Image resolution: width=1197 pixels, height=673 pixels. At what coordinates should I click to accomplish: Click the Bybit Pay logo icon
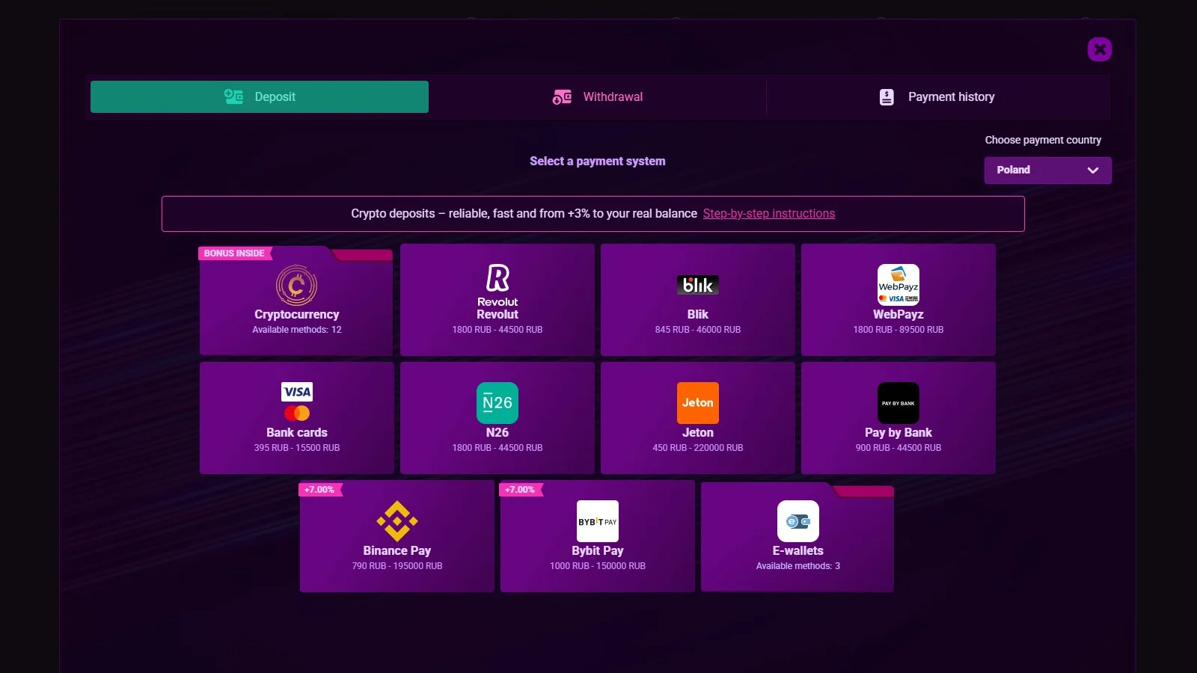tap(598, 521)
